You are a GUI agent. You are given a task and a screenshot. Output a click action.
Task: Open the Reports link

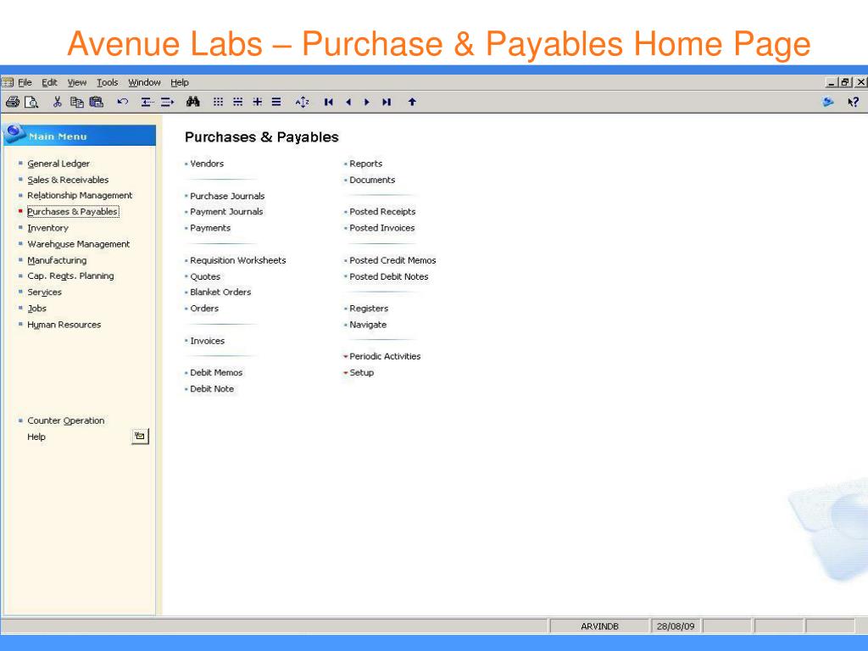pyautogui.click(x=366, y=164)
